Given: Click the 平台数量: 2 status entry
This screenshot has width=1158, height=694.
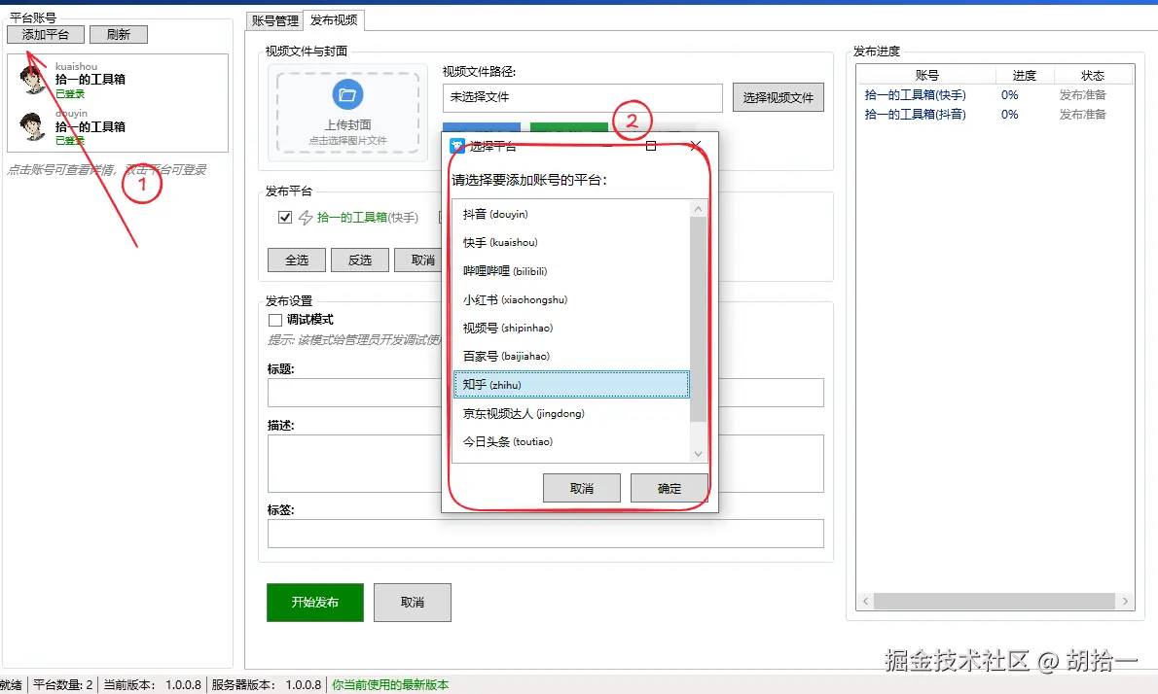Looking at the screenshot, I should pyautogui.click(x=63, y=684).
